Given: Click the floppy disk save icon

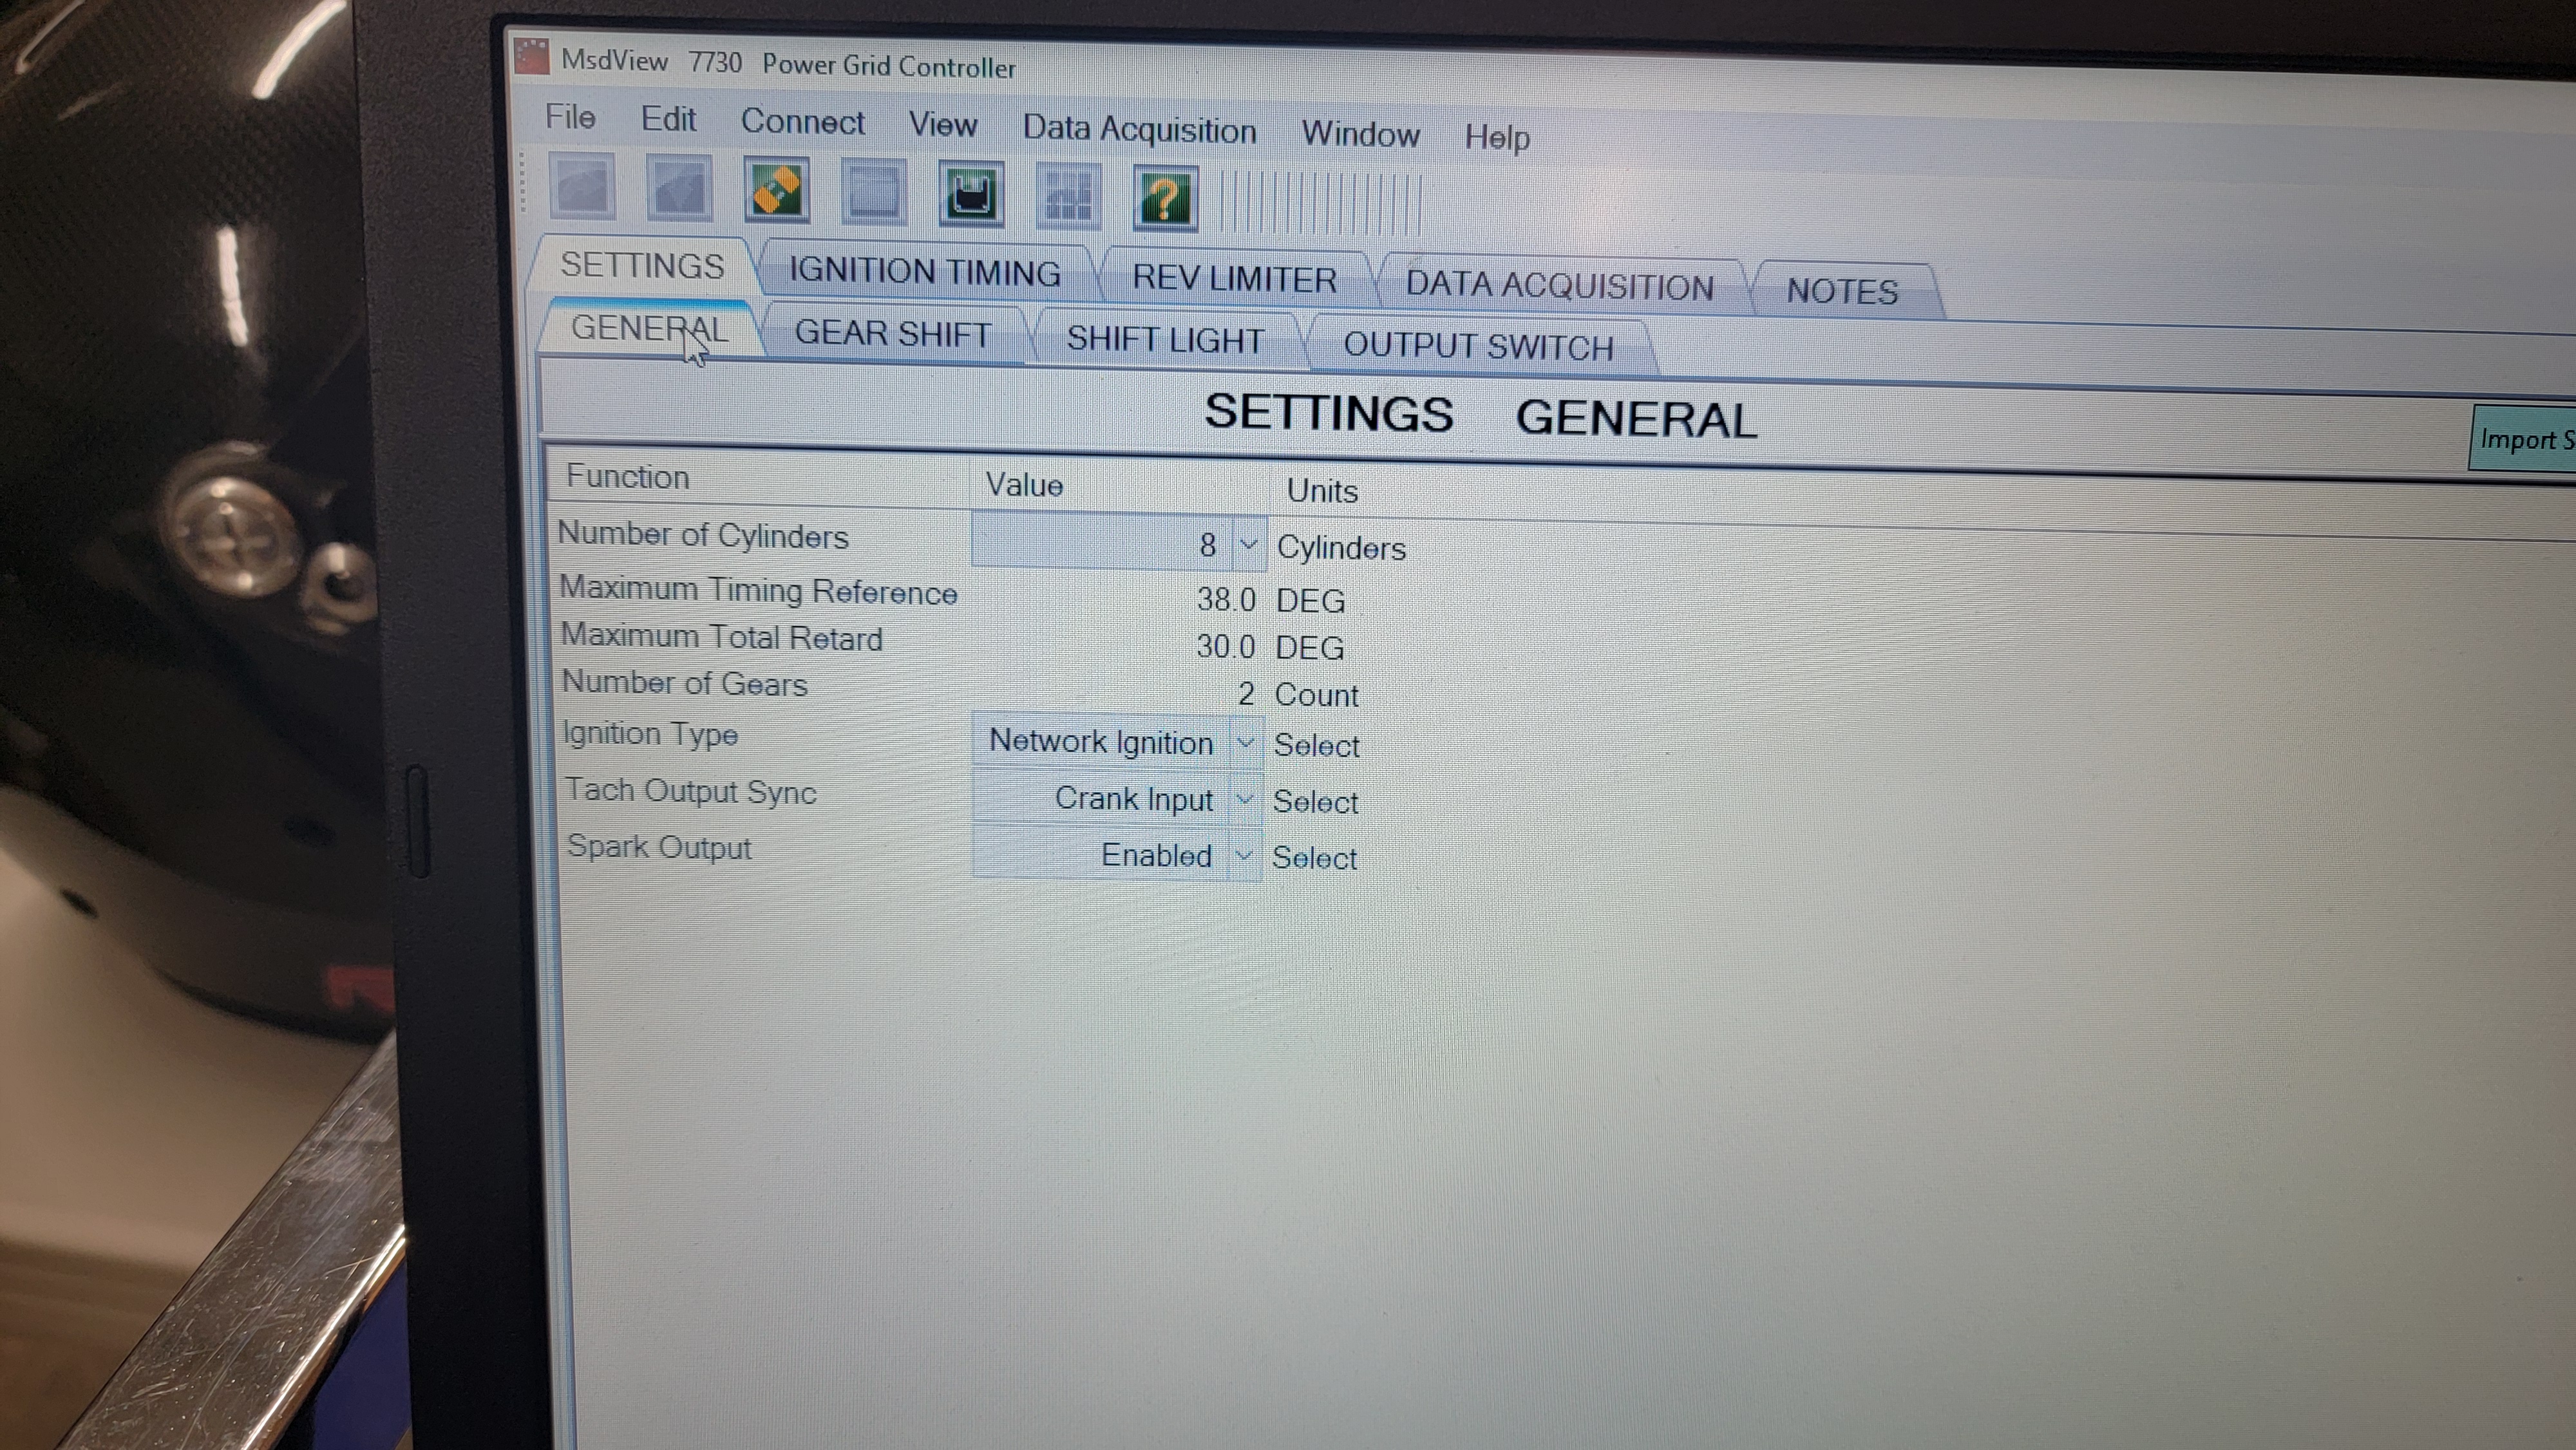Looking at the screenshot, I should click(x=971, y=195).
